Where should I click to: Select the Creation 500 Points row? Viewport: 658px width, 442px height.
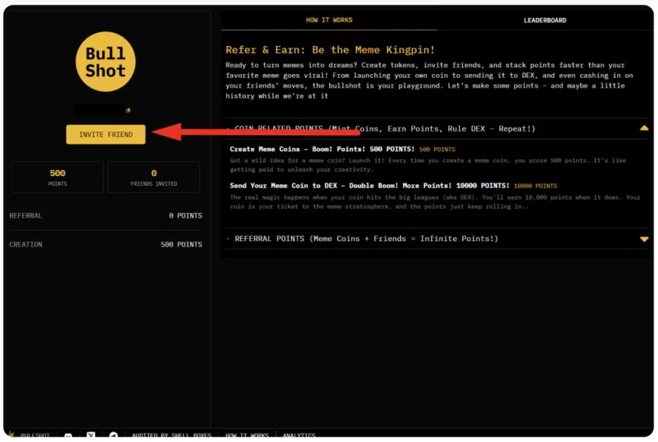coord(106,245)
